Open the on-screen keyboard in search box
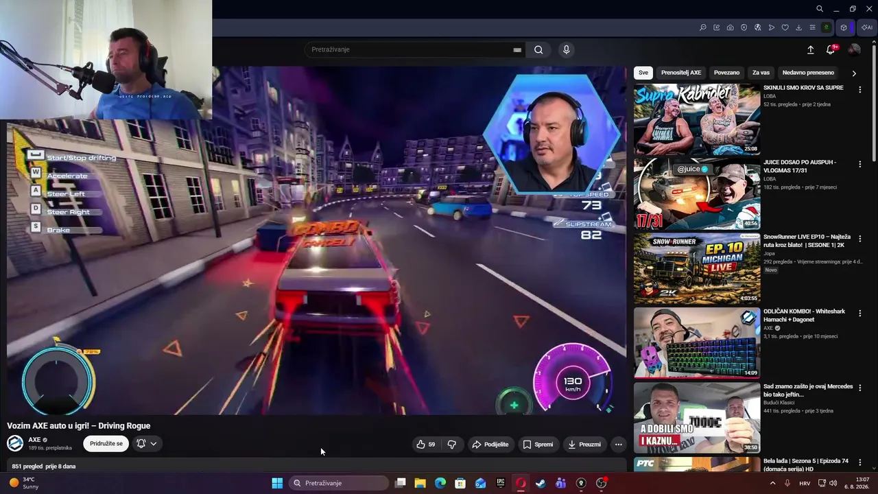Screen dimensions: 878x494 pyautogui.click(x=517, y=49)
